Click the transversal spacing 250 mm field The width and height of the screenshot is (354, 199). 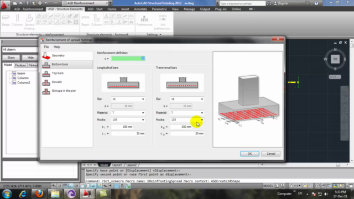[x=181, y=127]
